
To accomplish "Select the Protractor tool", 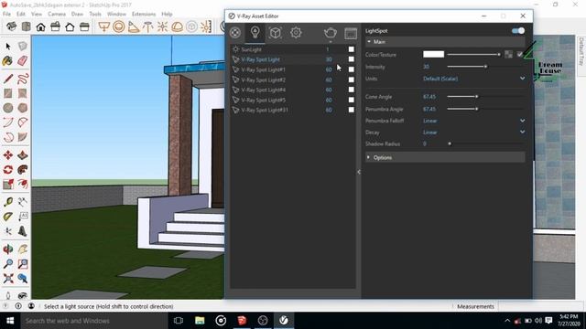I will pos(8,217).
